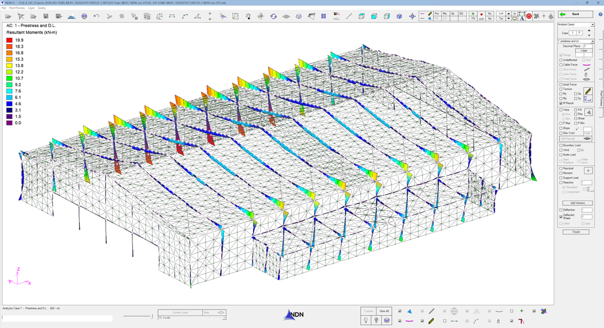Viewport: 604px width, 328px height.
Task: Toggle the Cable Force checkbox
Action: coord(561,65)
